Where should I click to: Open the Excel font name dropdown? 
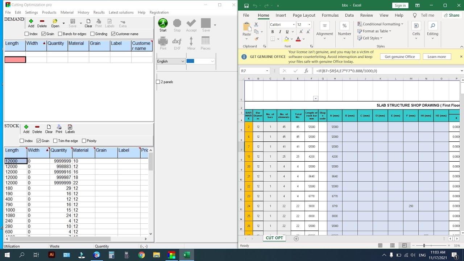(294, 25)
